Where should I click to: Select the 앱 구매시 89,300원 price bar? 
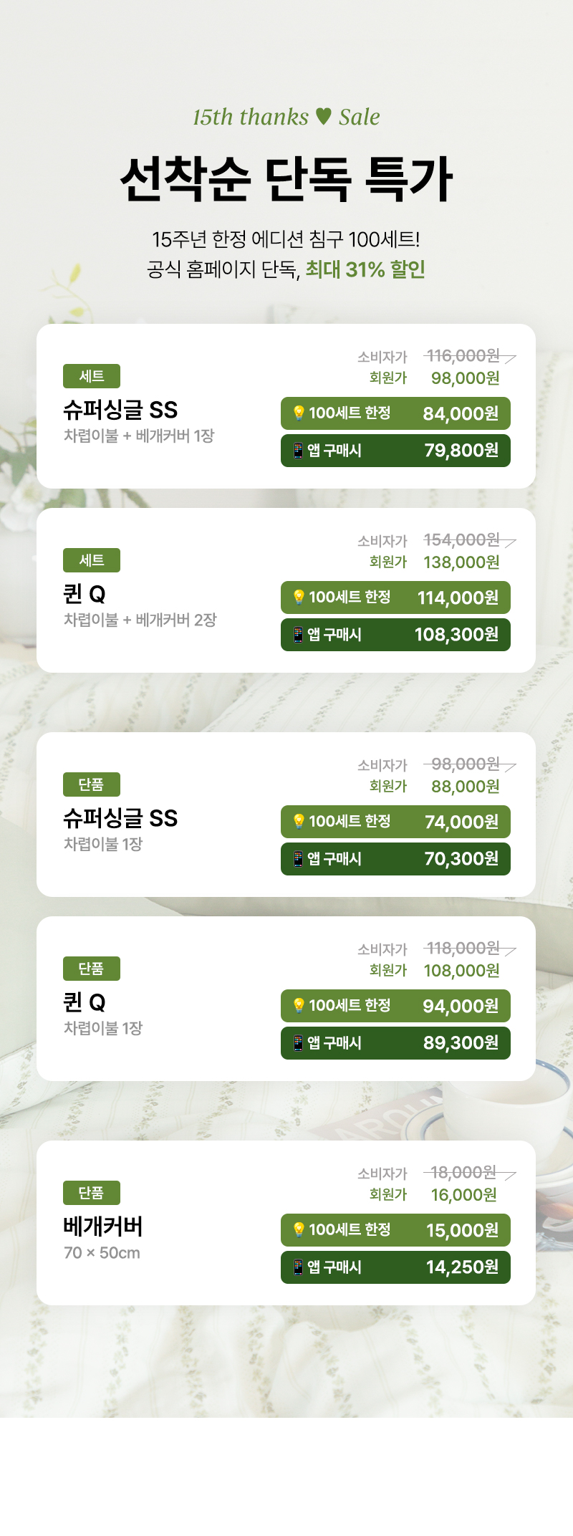pos(395,1043)
